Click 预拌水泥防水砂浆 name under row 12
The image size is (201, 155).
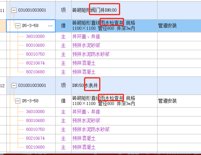91,130
